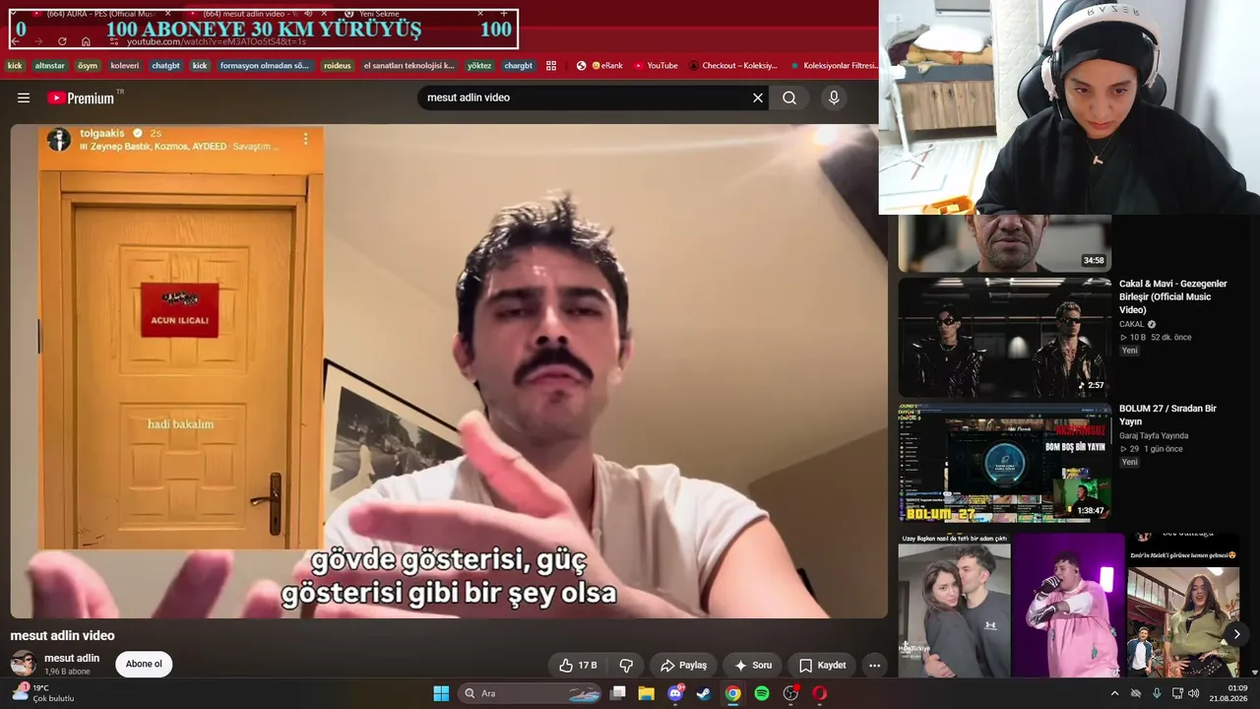
Task: Open Spotify from the taskbar
Action: [762, 693]
